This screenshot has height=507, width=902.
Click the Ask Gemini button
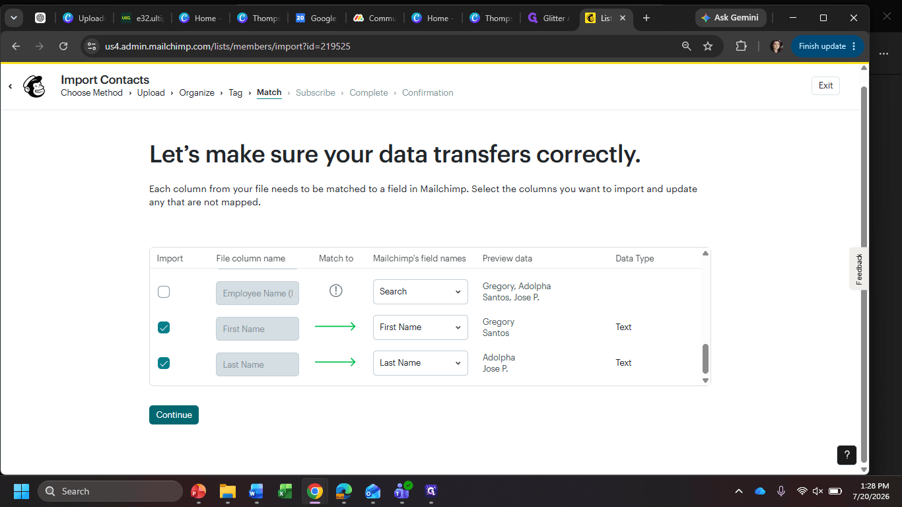click(x=731, y=18)
